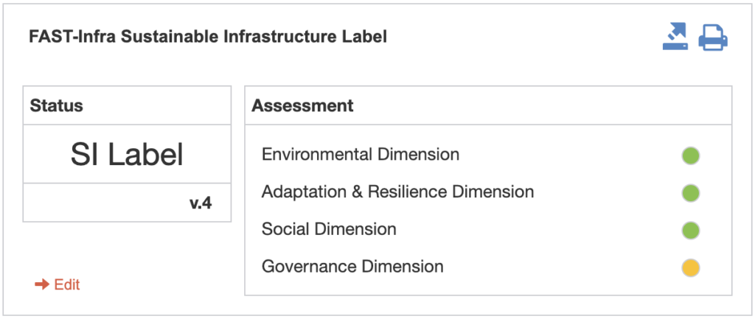This screenshot has height=319, width=755.
Task: Select the Environmental Dimension row label
Action: [x=361, y=155]
